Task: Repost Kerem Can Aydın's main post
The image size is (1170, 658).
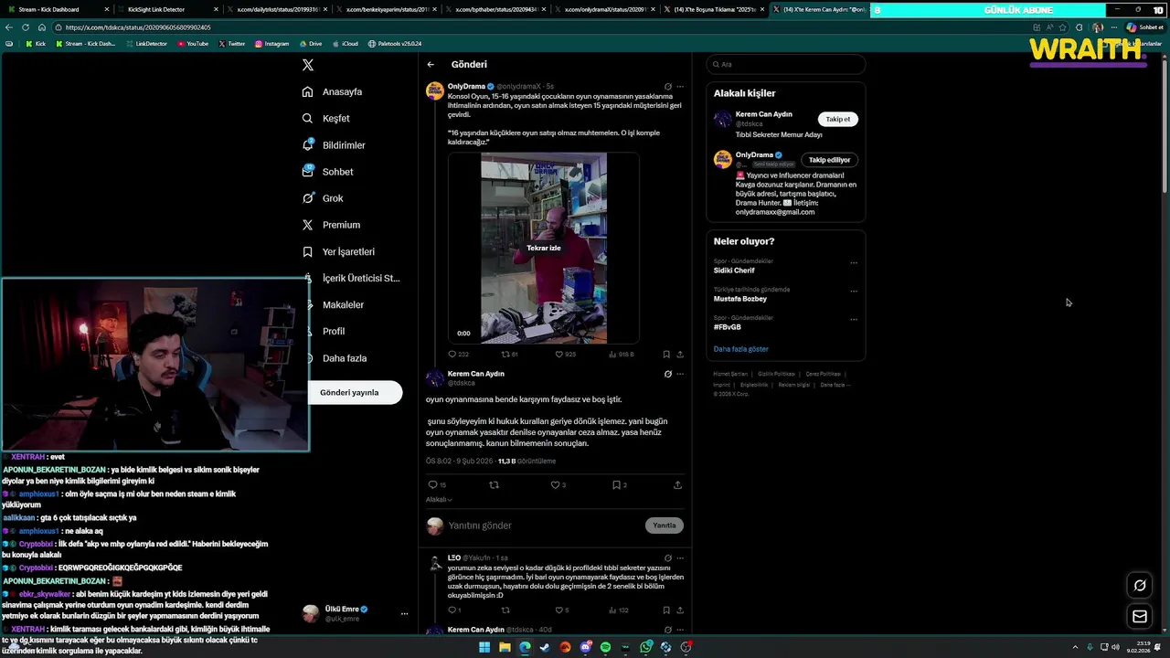Action: [495, 485]
